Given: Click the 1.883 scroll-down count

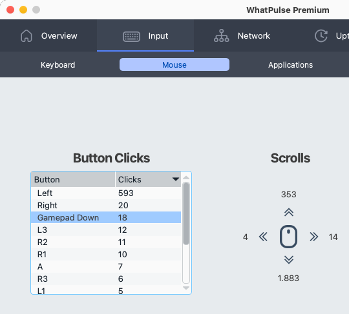Looking at the screenshot, I should pyautogui.click(x=288, y=279).
